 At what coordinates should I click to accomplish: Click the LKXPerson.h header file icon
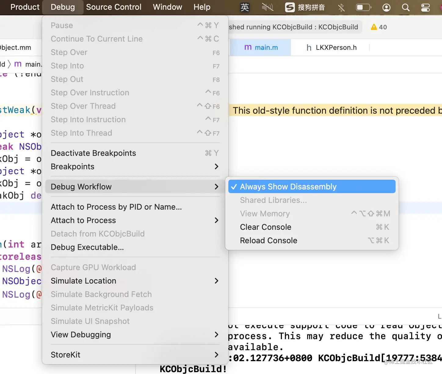309,48
